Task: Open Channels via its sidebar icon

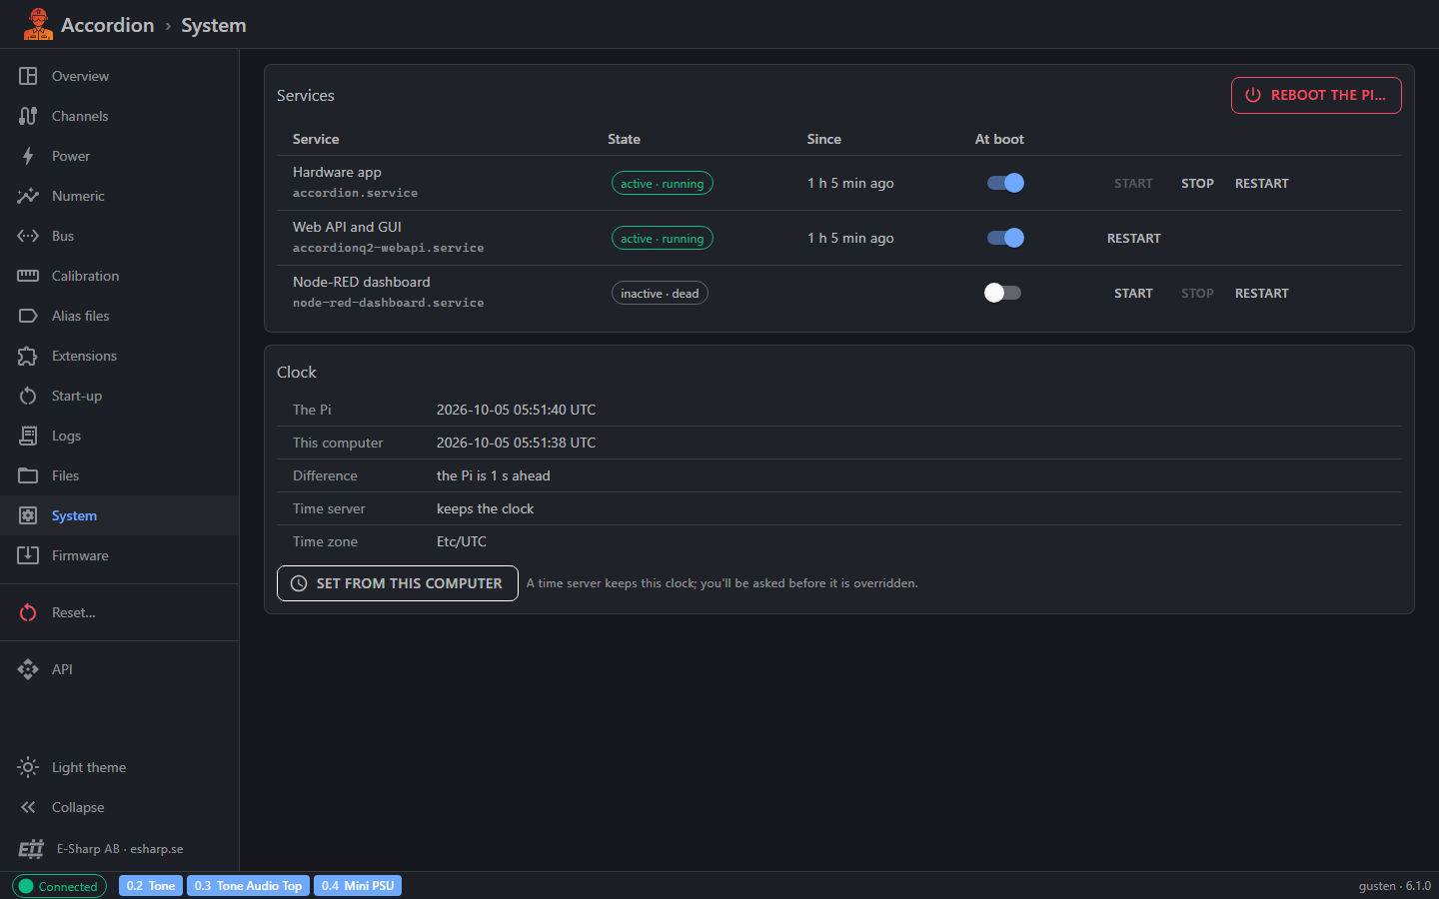Action: (x=28, y=116)
